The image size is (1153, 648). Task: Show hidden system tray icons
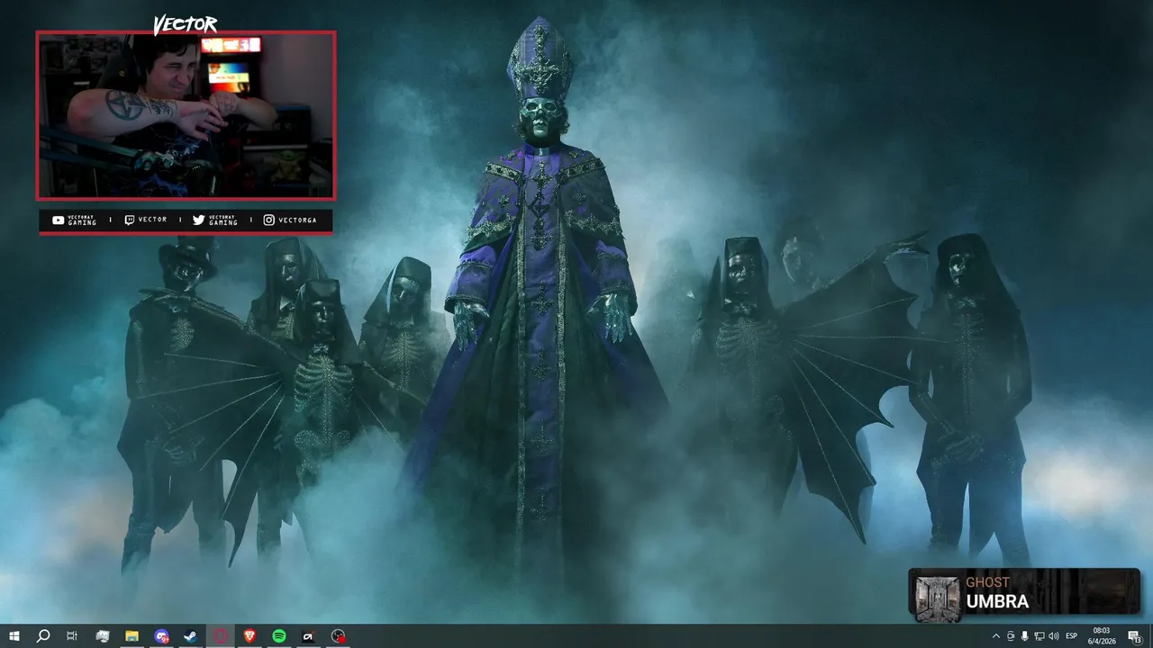pos(995,636)
